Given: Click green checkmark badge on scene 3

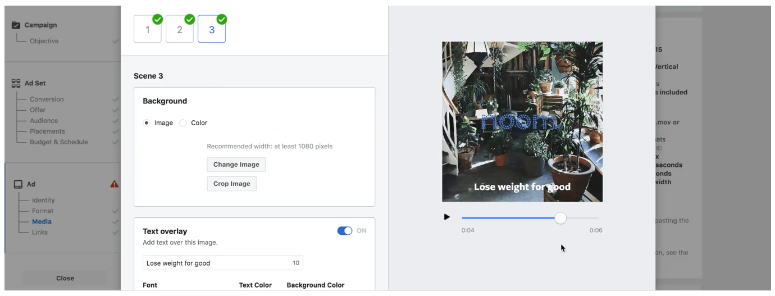Looking at the screenshot, I should click(222, 20).
